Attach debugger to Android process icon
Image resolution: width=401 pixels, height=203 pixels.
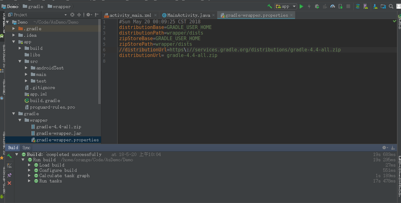pos(341,6)
